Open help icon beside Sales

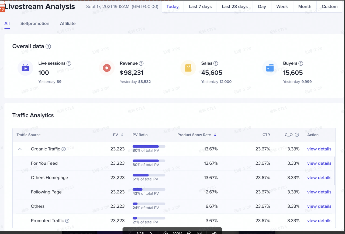pos(216,63)
